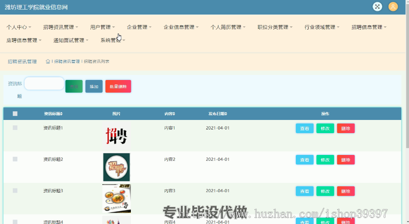Click the 招聘资讯列表 breadcrumb item

(x=96, y=61)
